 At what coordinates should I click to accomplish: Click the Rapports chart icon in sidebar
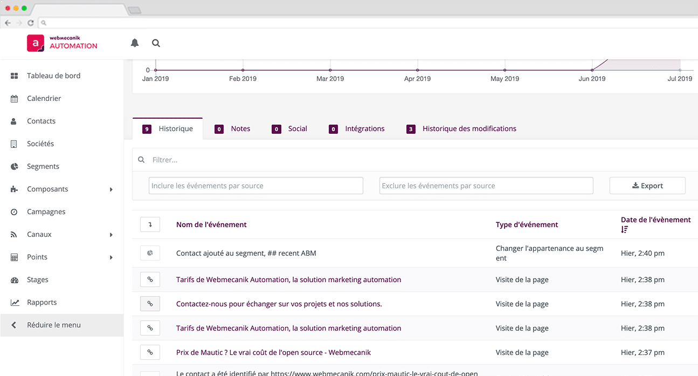point(15,303)
